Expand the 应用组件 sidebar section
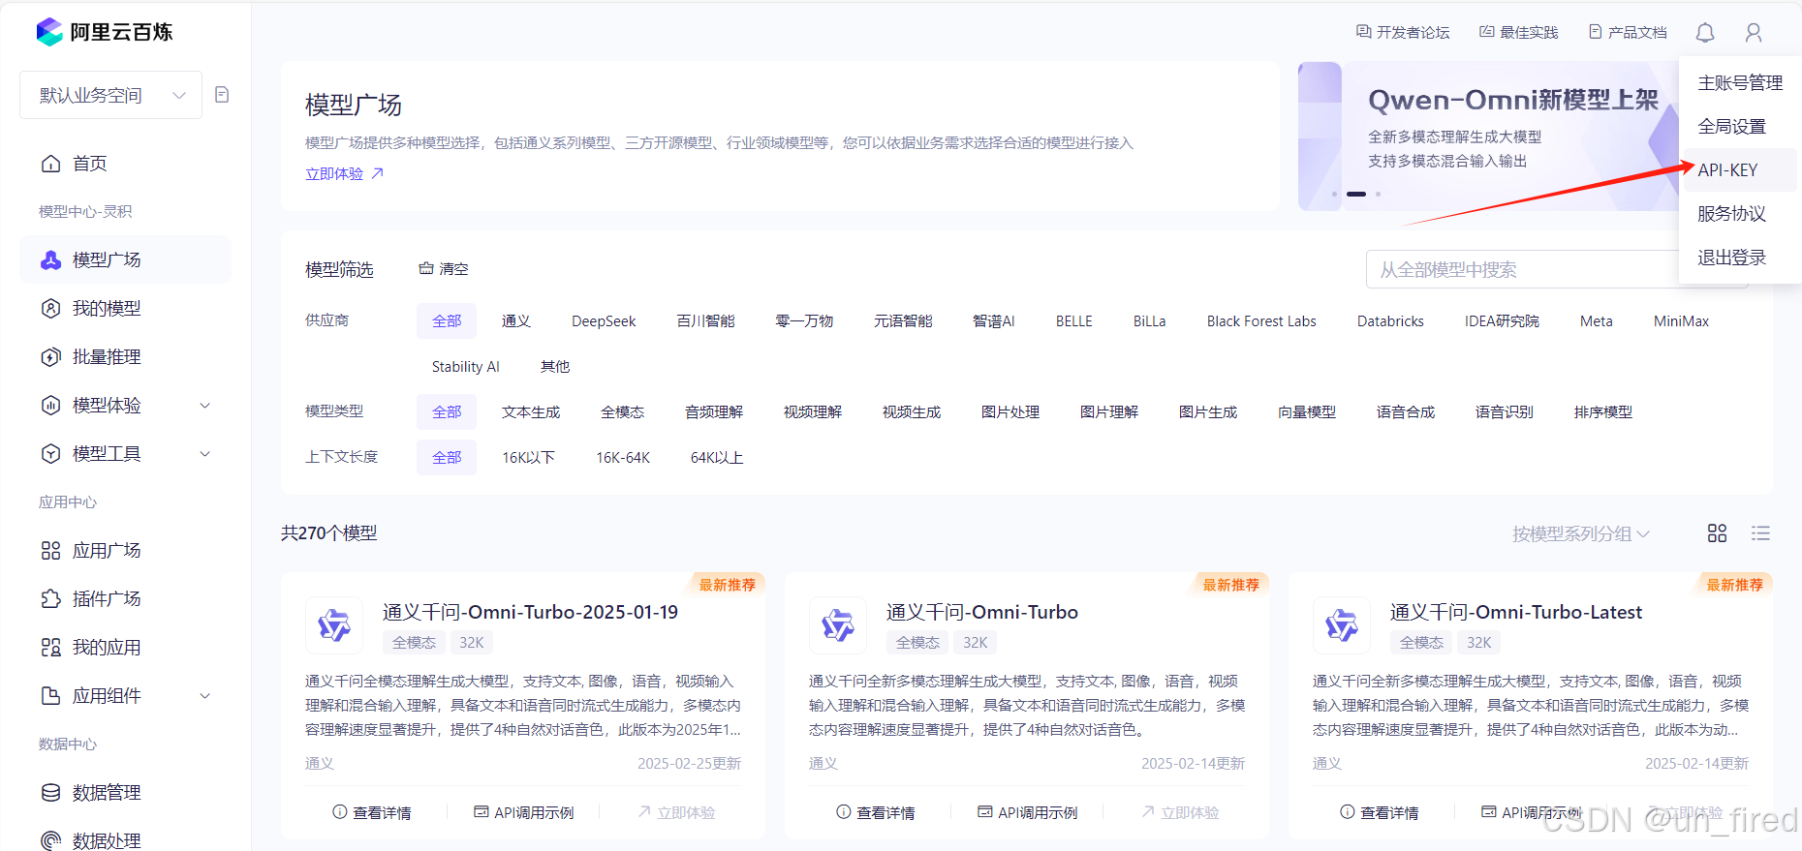 125,696
